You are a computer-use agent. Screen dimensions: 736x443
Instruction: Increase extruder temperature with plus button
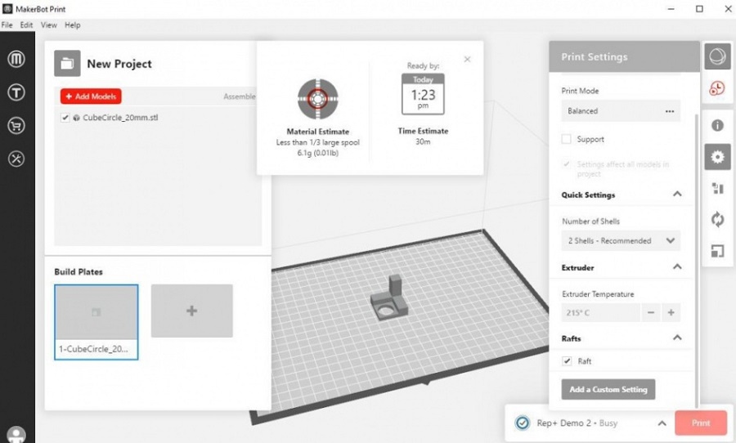tap(671, 312)
